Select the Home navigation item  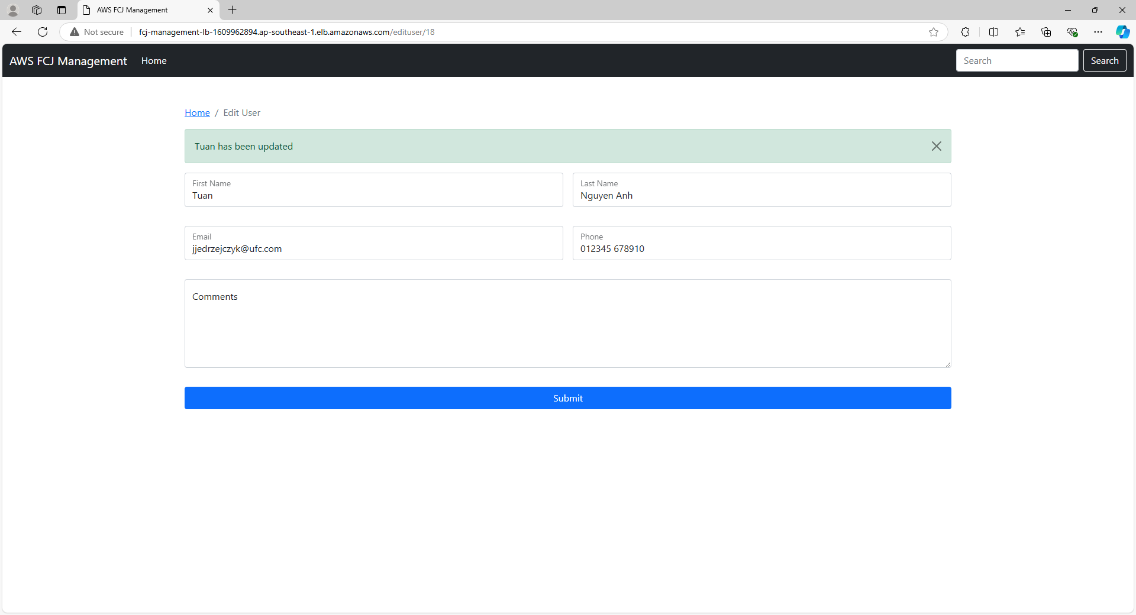pyautogui.click(x=153, y=60)
